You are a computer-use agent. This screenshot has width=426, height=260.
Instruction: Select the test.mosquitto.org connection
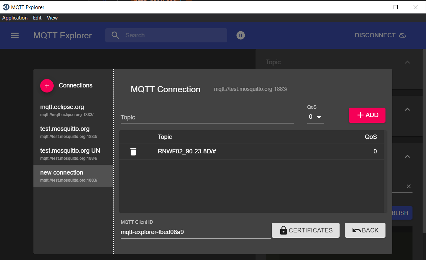[x=73, y=132]
